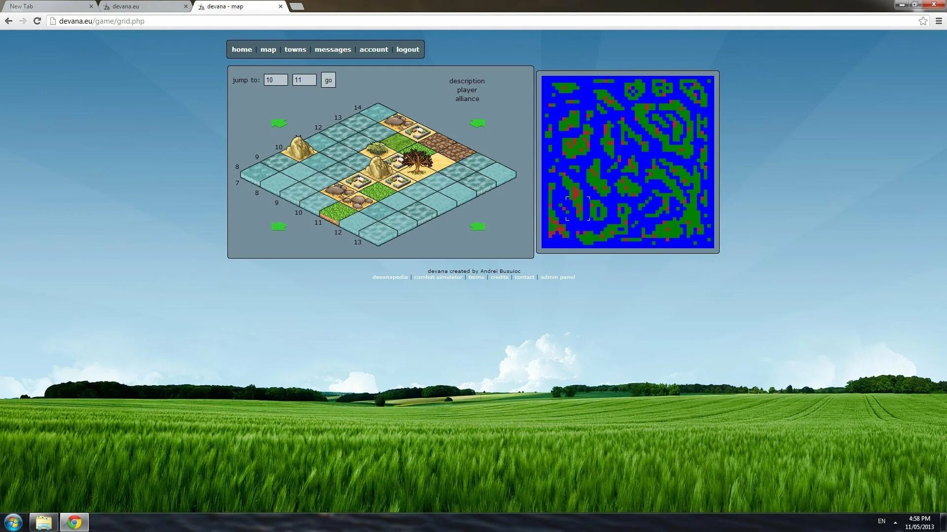This screenshot has width=947, height=532.
Task: Click the left navigation arrow icon
Action: pyautogui.click(x=278, y=123)
